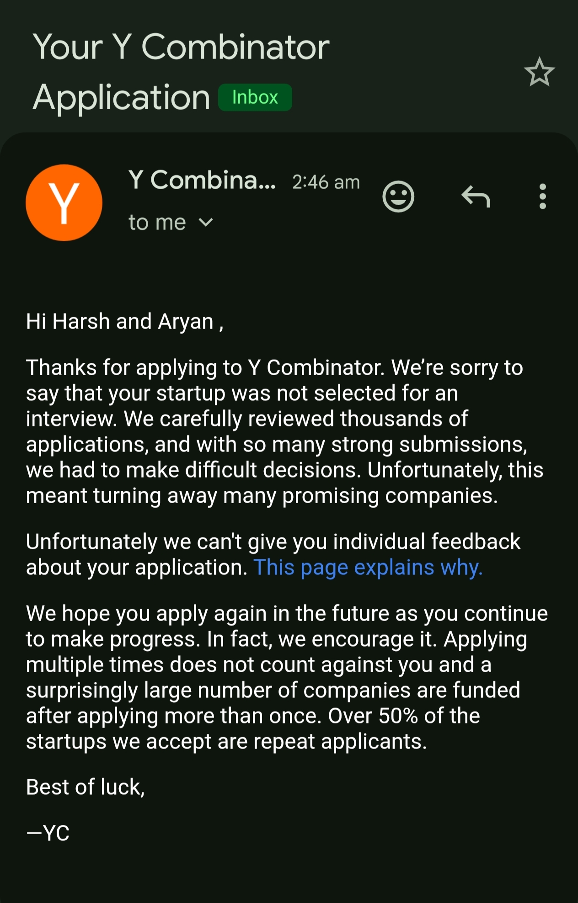
Task: Open the "This page explains why." link
Action: click(368, 568)
